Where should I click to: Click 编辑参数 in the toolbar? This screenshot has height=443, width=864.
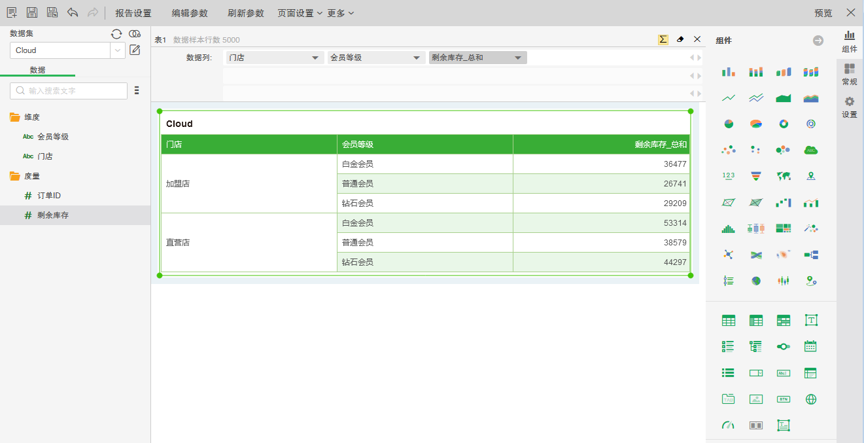[189, 12]
